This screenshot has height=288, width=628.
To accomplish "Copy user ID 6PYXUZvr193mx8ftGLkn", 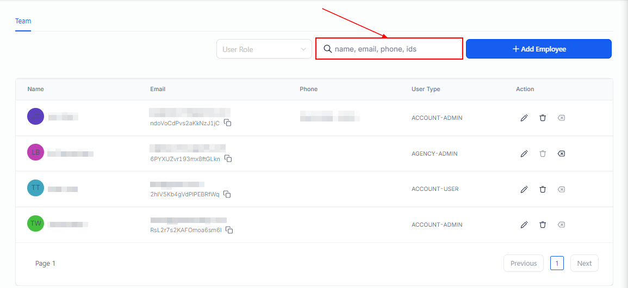I will point(229,159).
